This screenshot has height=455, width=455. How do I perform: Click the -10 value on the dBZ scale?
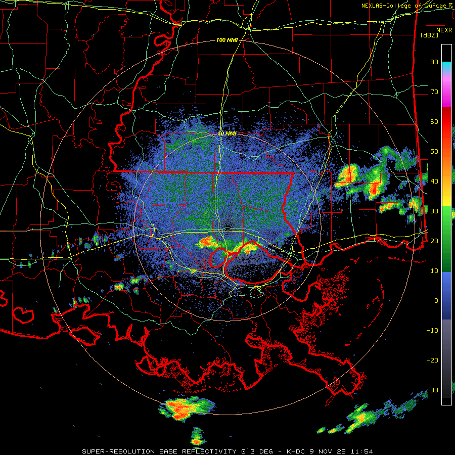(432, 330)
